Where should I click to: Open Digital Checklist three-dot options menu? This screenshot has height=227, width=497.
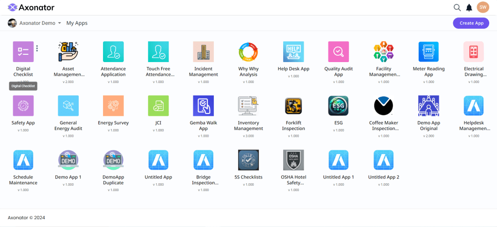pyautogui.click(x=37, y=48)
